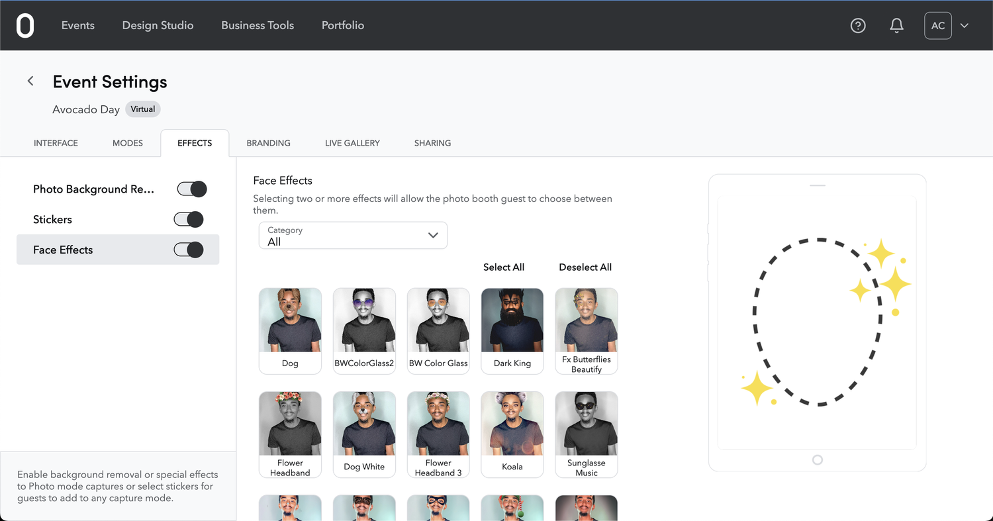This screenshot has width=993, height=521.
Task: Select the Koala face effect
Action: click(x=512, y=434)
